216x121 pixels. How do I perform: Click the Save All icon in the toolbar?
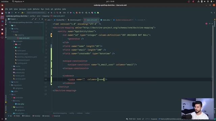click(9, 13)
